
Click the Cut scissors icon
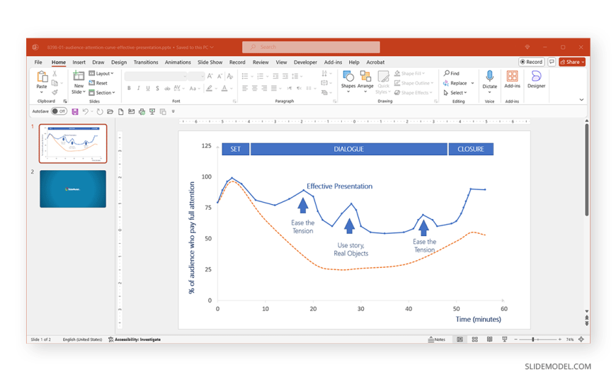(x=55, y=74)
